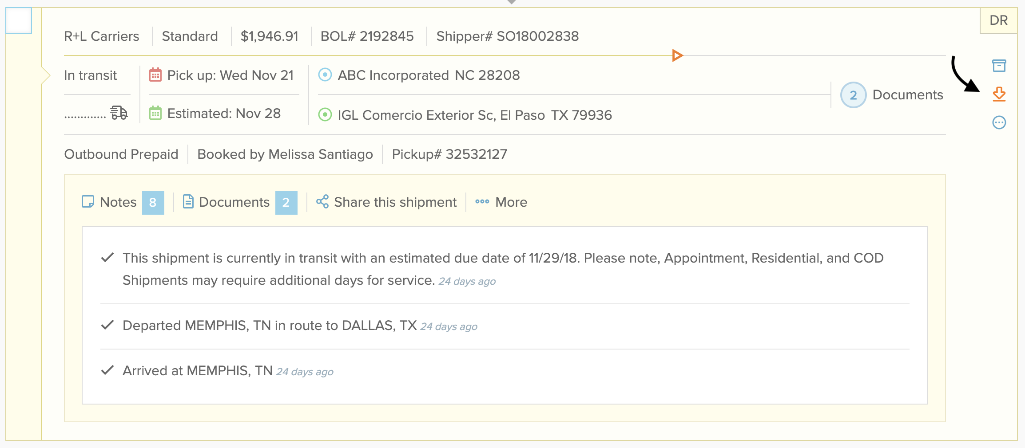This screenshot has height=448, width=1025.
Task: Click the checkmark beside Arrived at MEMPHIS note
Action: 107,370
